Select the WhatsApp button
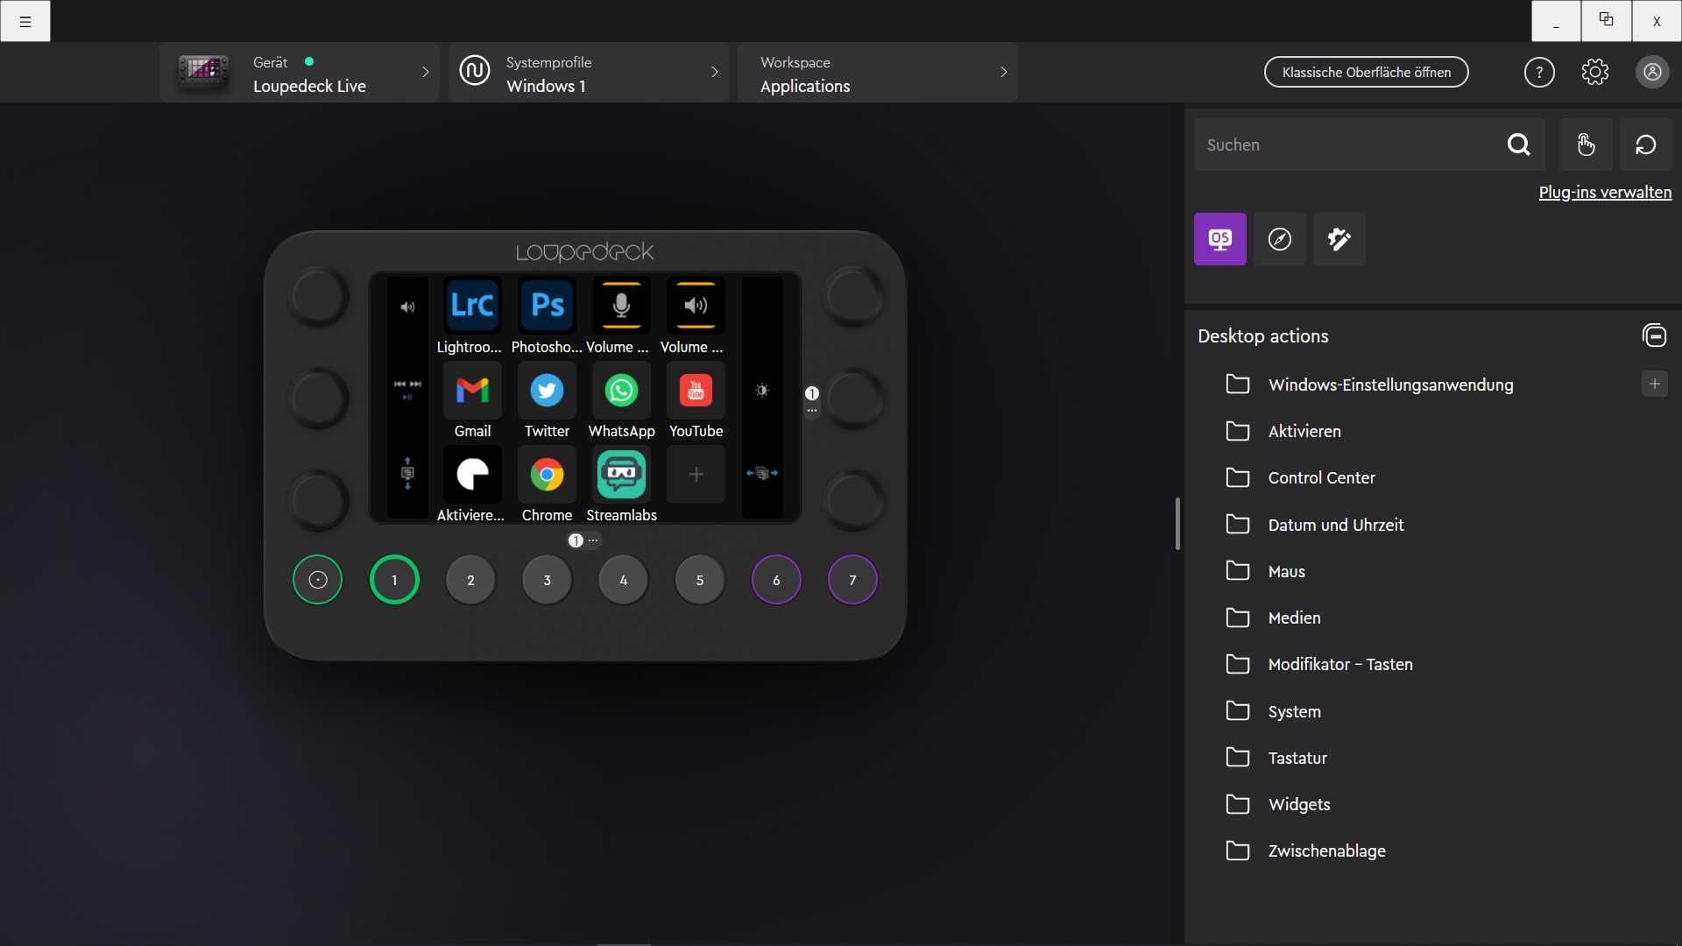The image size is (1682, 946). click(621, 390)
